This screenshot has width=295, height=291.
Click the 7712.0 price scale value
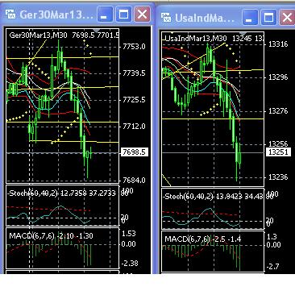134,126
